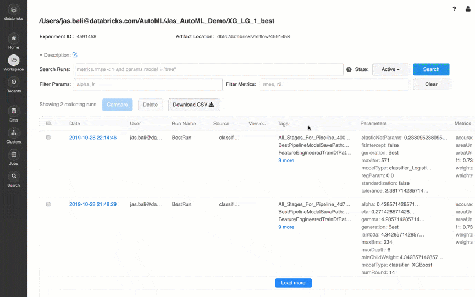Screen dimensions: 475x297
Task: Expand '9 more' tags in first run
Action: point(286,161)
